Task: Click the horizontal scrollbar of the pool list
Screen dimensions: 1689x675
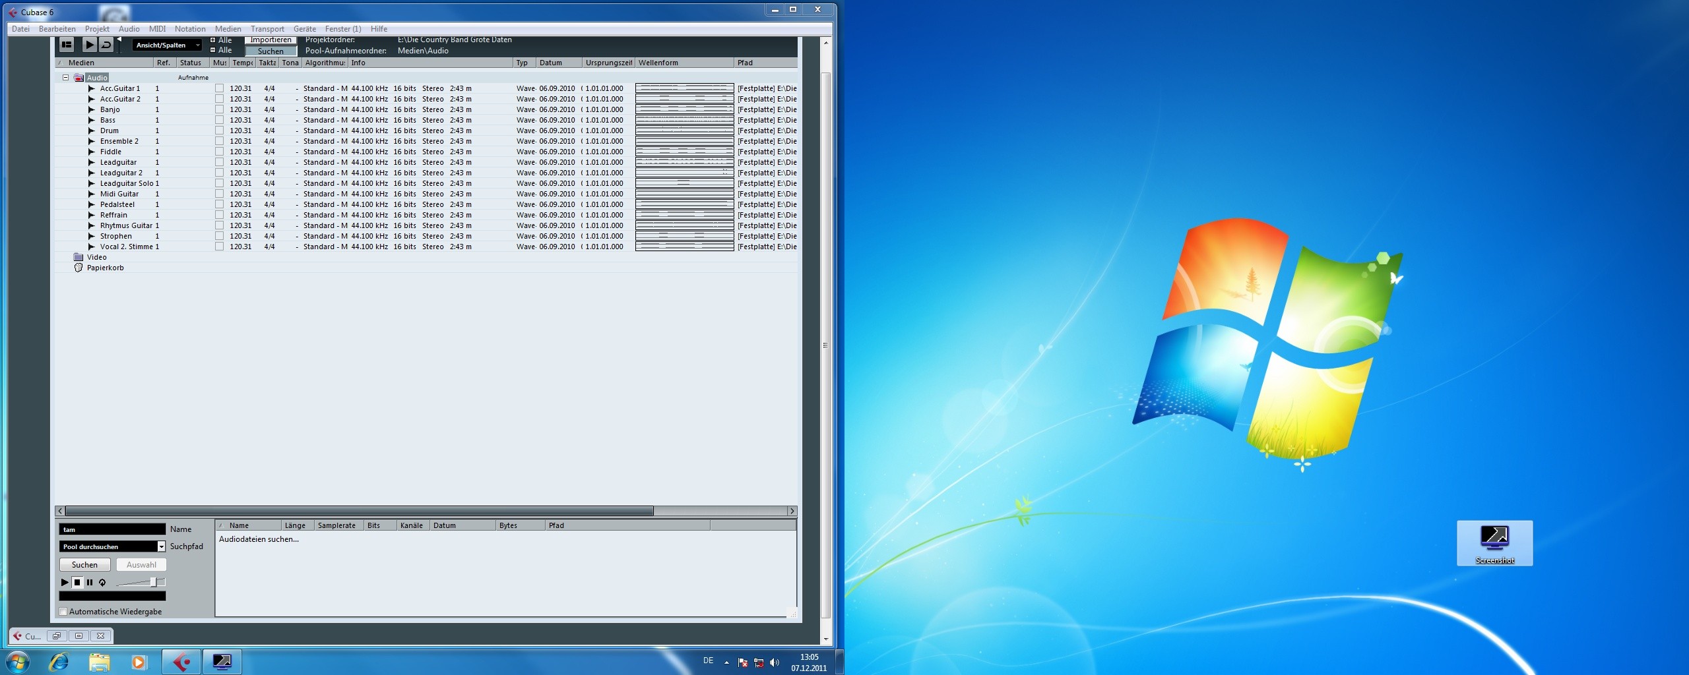Action: pyautogui.click(x=360, y=511)
